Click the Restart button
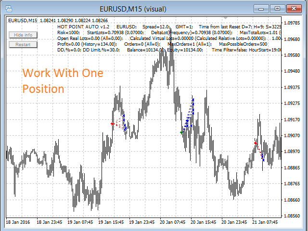Viewport: 308px width, 231px height. (x=23, y=45)
